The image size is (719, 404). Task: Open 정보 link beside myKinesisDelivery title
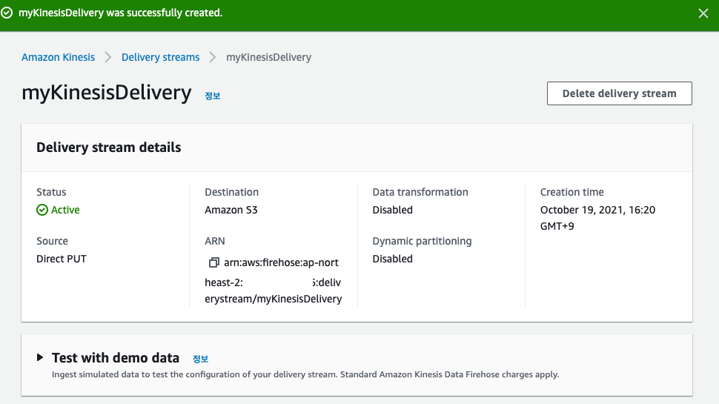tap(212, 96)
